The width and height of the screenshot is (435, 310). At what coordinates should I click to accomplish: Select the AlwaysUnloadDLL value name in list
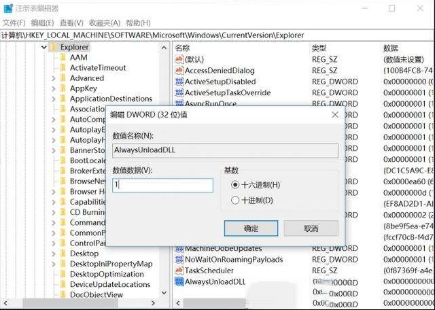pos(215,281)
